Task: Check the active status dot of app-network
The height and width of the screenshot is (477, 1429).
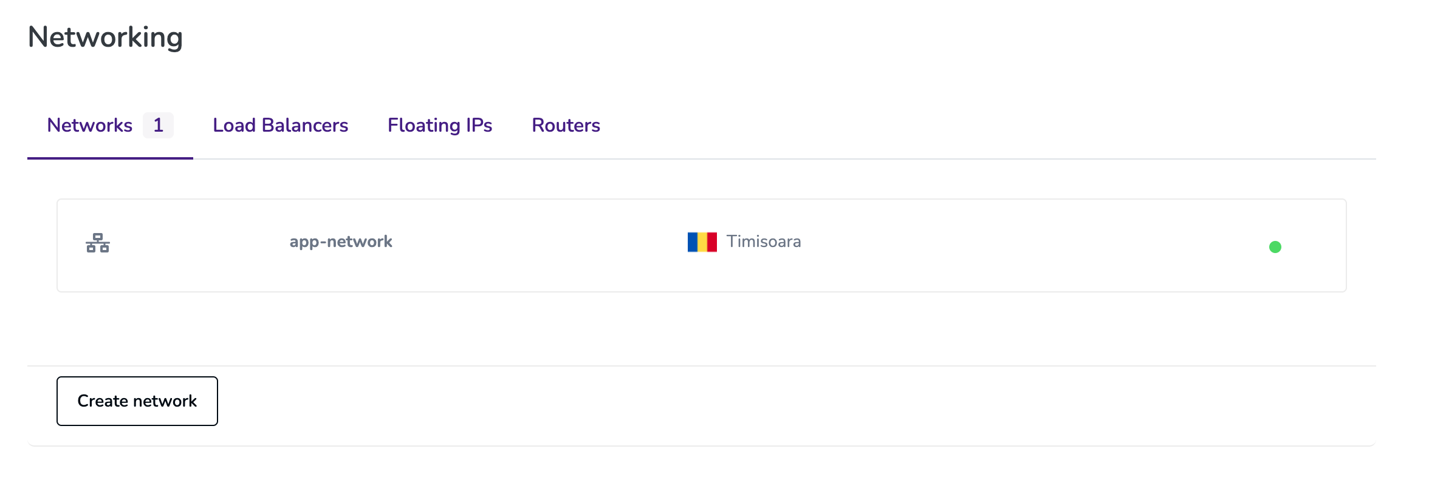Action: tap(1275, 247)
